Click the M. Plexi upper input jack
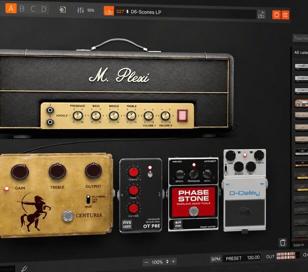This screenshot has height=272, width=308. [50, 110]
